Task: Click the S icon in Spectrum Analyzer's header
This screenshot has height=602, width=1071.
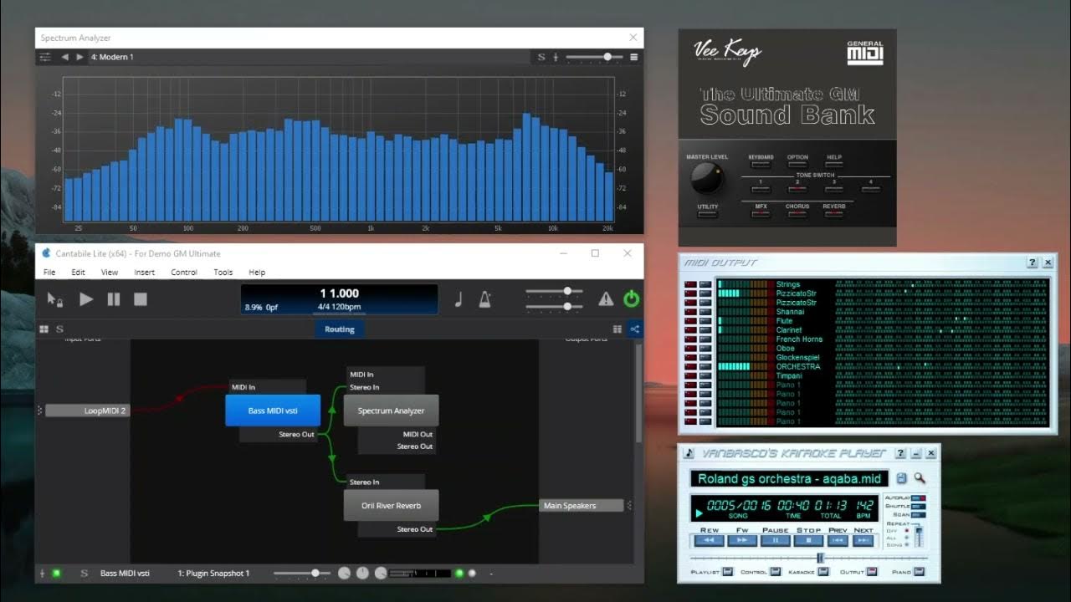Action: point(541,57)
